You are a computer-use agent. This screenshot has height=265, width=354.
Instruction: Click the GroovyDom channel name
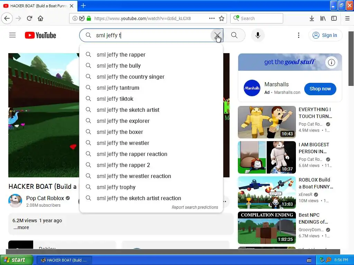[x=311, y=229]
